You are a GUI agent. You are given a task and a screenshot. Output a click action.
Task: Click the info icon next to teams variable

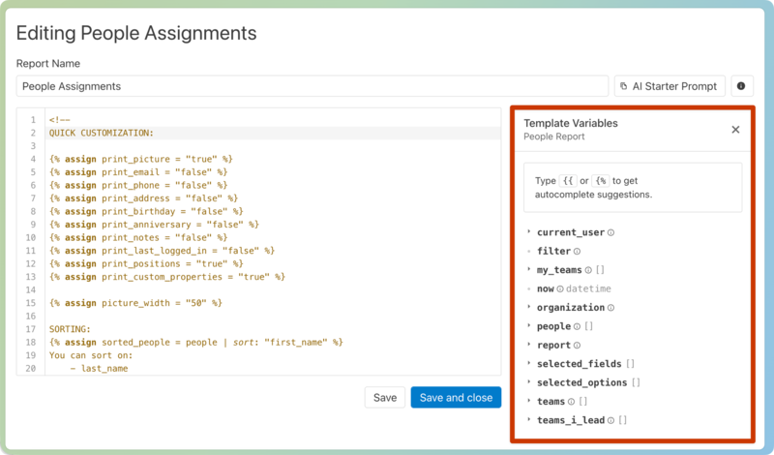(571, 402)
